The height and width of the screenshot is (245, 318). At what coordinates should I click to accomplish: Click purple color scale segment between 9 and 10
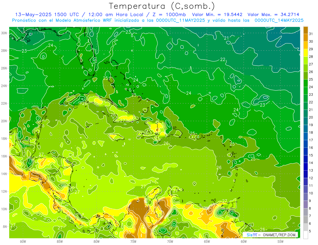coord(306,197)
